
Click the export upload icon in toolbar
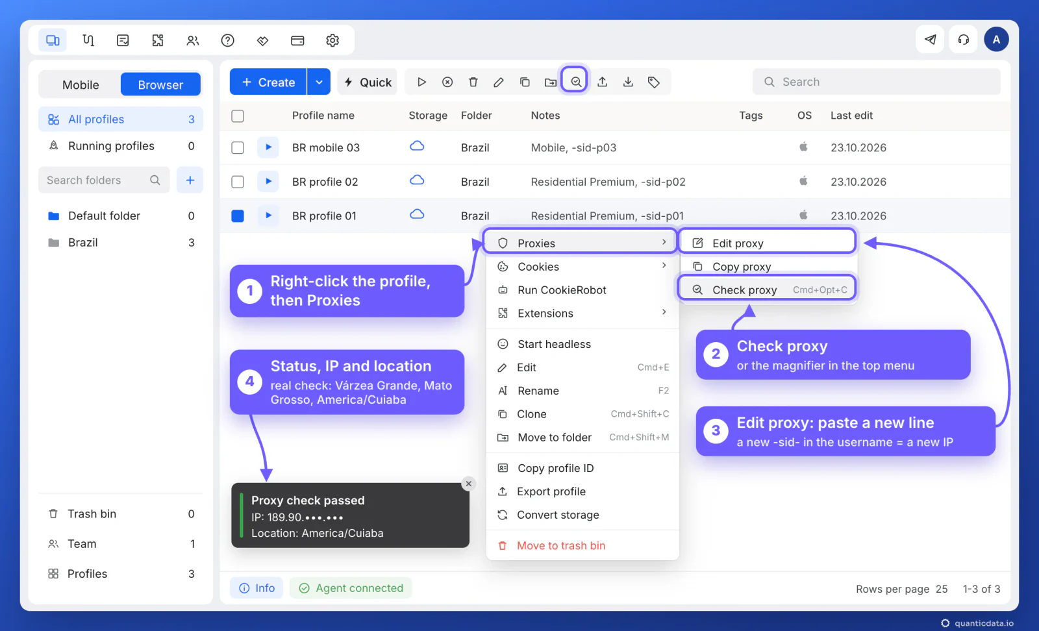603,82
